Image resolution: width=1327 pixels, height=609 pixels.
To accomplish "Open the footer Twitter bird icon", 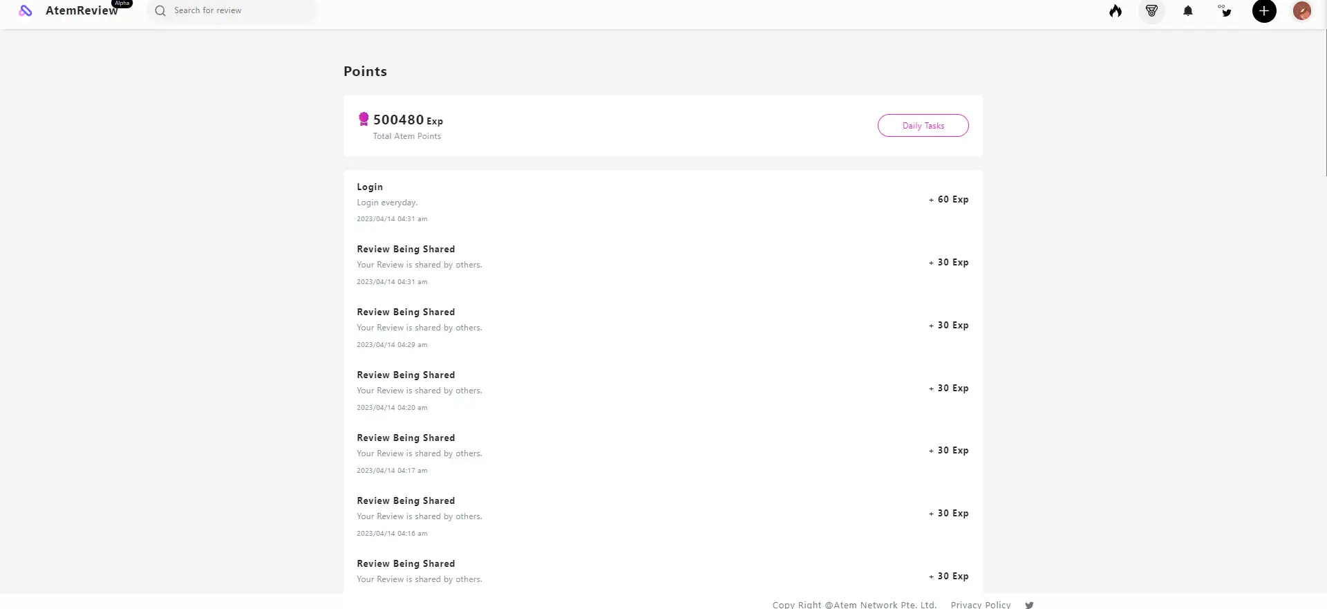I will 1029,604.
